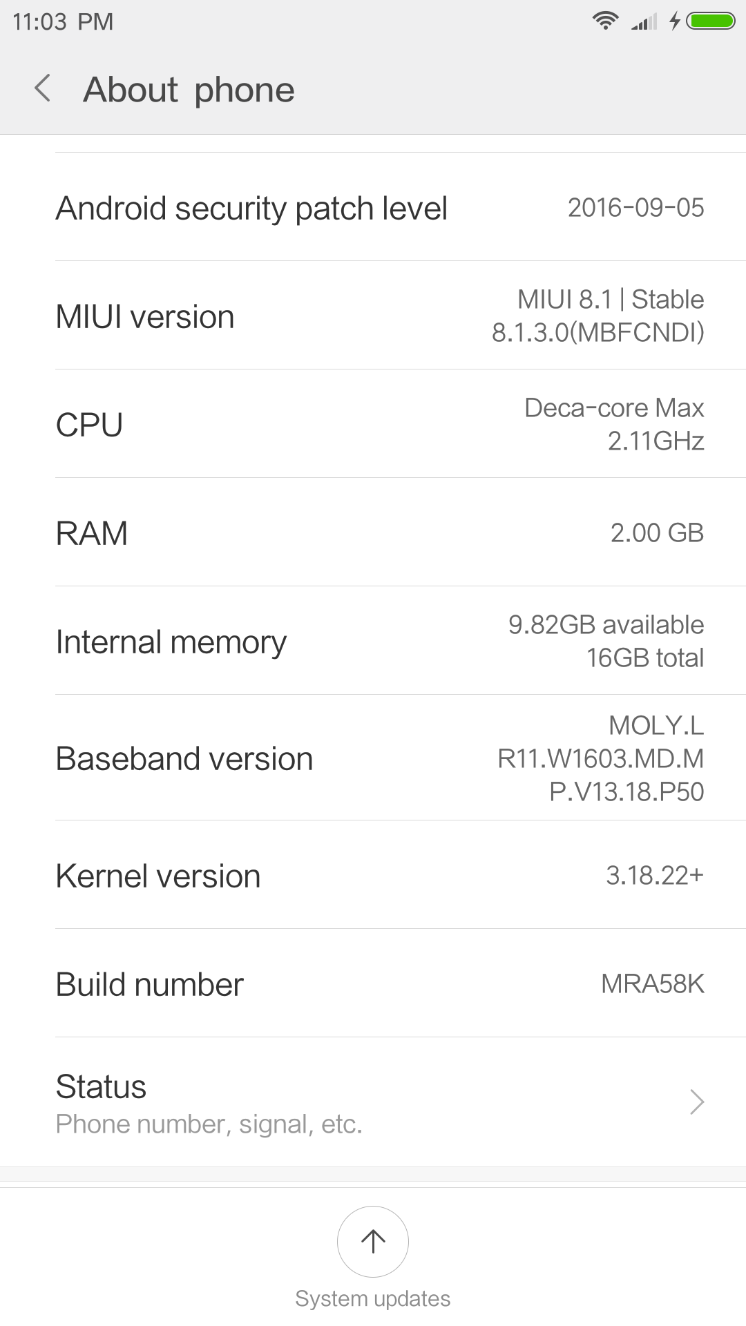This screenshot has width=746, height=1326.
Task: Tap the charging bolt icon
Action: click(675, 21)
